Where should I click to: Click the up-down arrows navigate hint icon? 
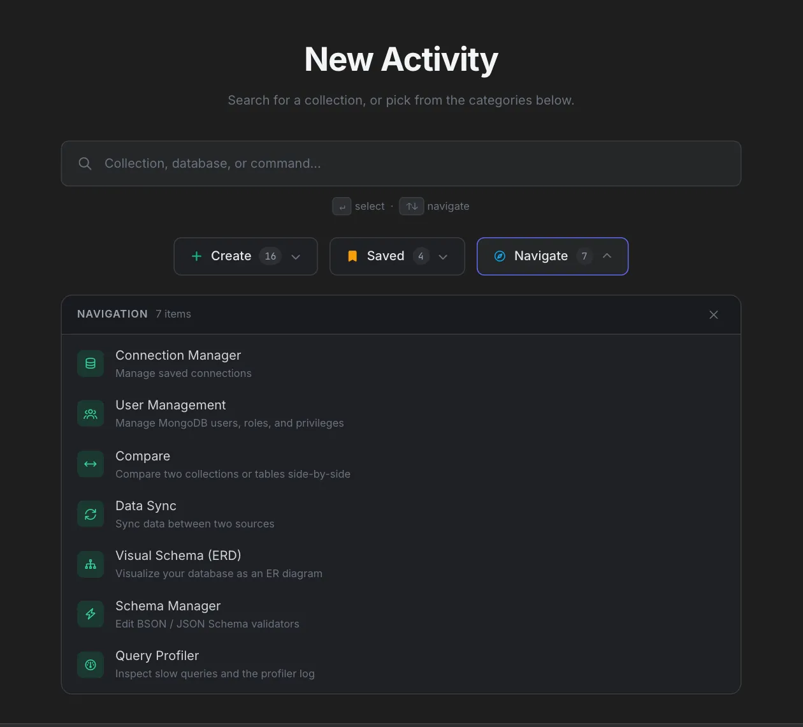(412, 207)
